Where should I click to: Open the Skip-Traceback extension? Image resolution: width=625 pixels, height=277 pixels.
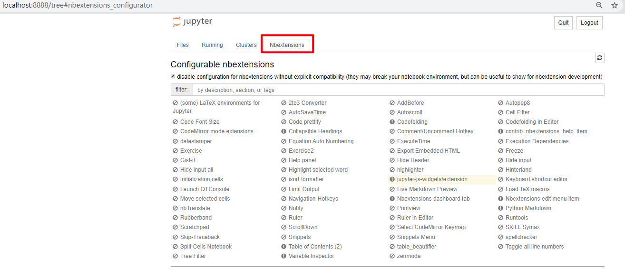click(x=200, y=237)
